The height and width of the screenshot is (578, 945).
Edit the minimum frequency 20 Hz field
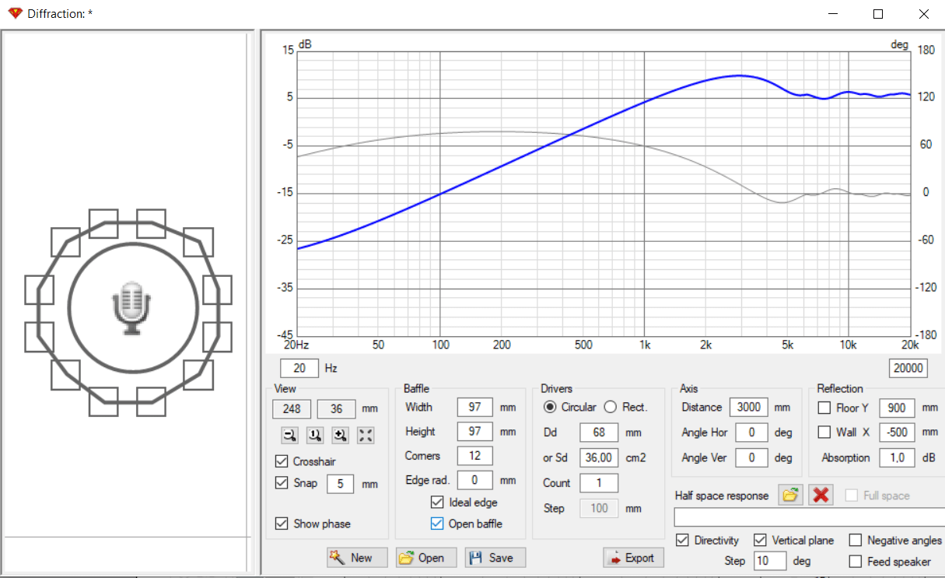pos(299,368)
